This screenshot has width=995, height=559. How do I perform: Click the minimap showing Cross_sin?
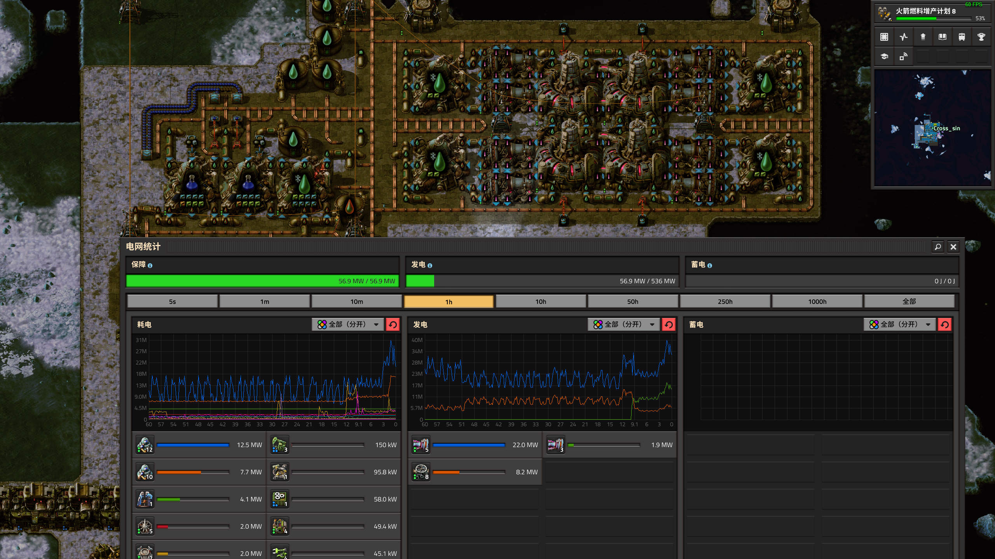[x=933, y=128]
